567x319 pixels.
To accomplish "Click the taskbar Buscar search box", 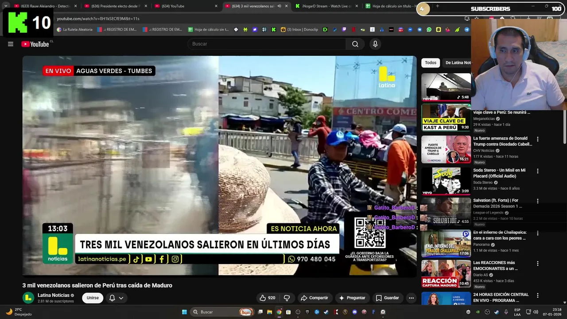I will (x=223, y=312).
